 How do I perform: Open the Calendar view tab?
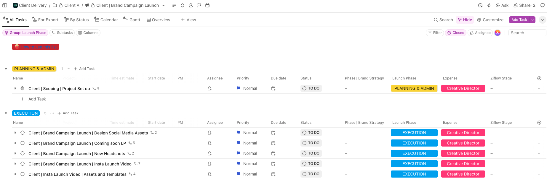click(x=106, y=20)
